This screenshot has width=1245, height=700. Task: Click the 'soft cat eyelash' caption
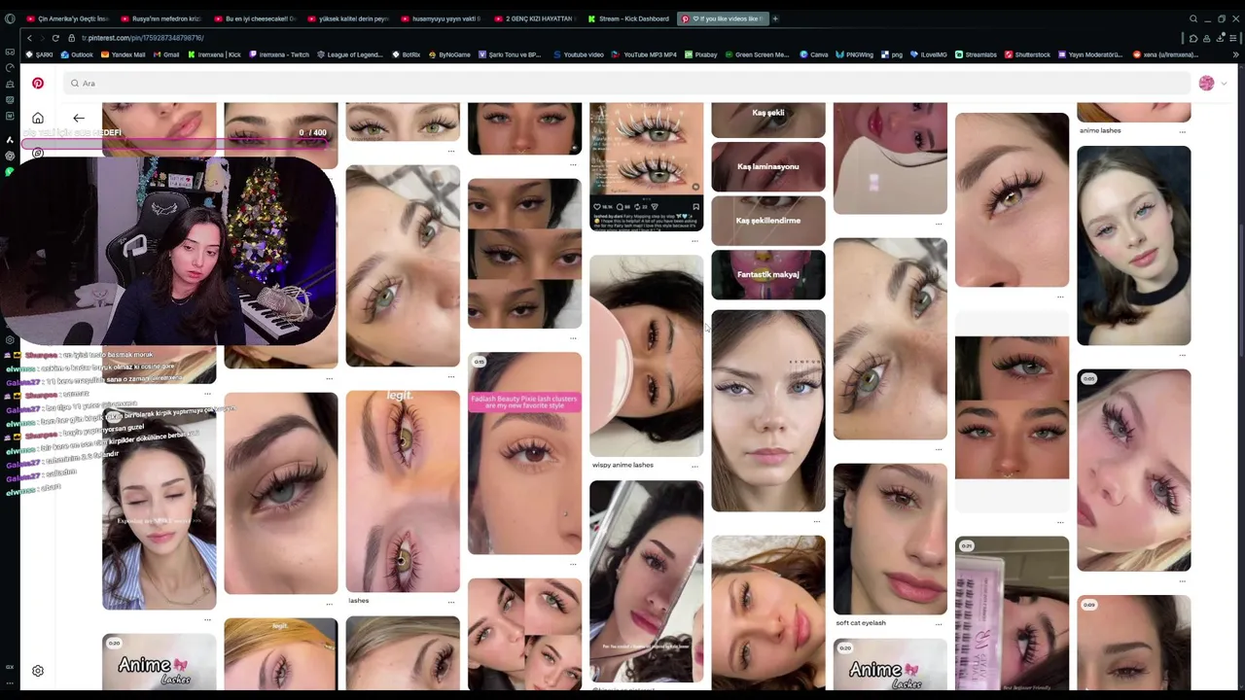point(861,622)
